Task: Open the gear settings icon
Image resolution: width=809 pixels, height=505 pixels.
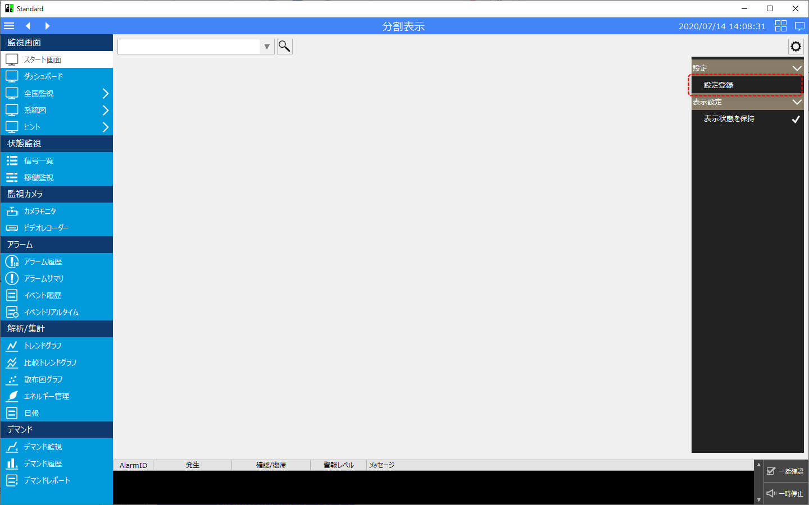Action: (x=796, y=47)
